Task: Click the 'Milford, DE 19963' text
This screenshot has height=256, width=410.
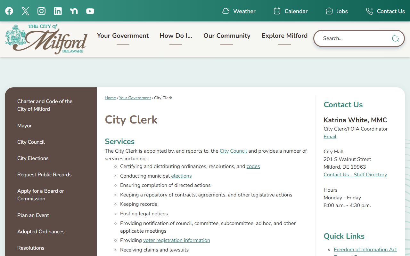Action: (345, 167)
